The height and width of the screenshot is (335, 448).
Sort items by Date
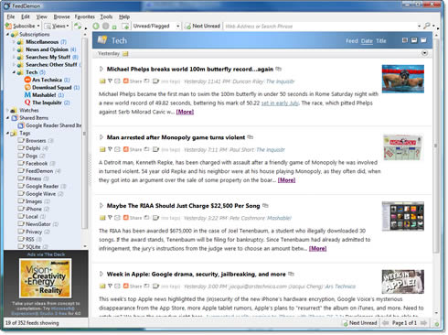tap(367, 41)
